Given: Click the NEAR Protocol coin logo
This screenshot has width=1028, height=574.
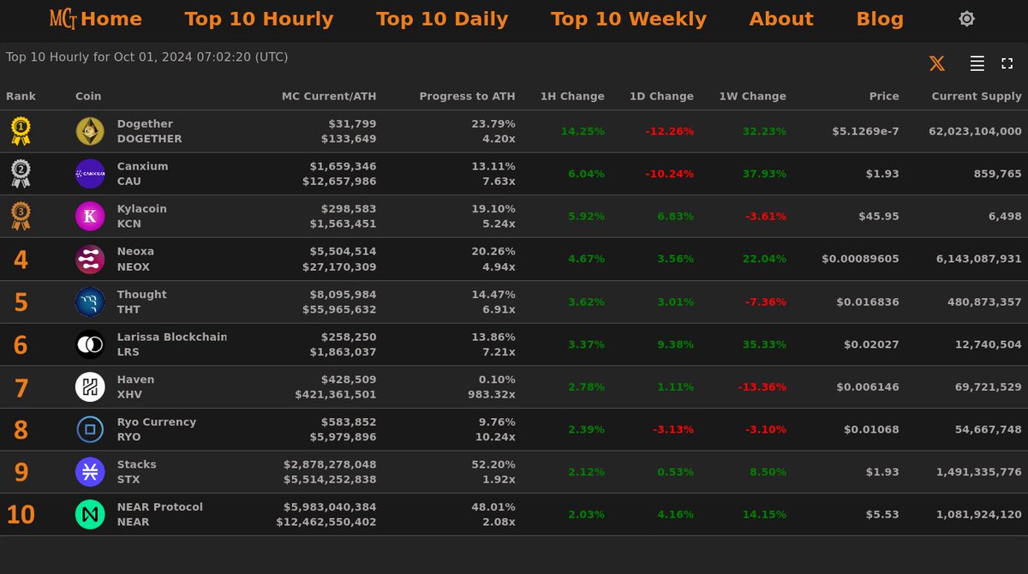Looking at the screenshot, I should [x=90, y=515].
